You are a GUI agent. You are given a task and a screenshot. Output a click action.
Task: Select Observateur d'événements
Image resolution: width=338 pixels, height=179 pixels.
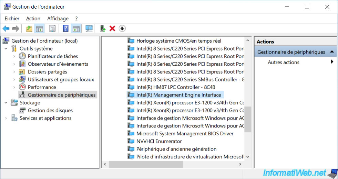[x=58, y=64]
